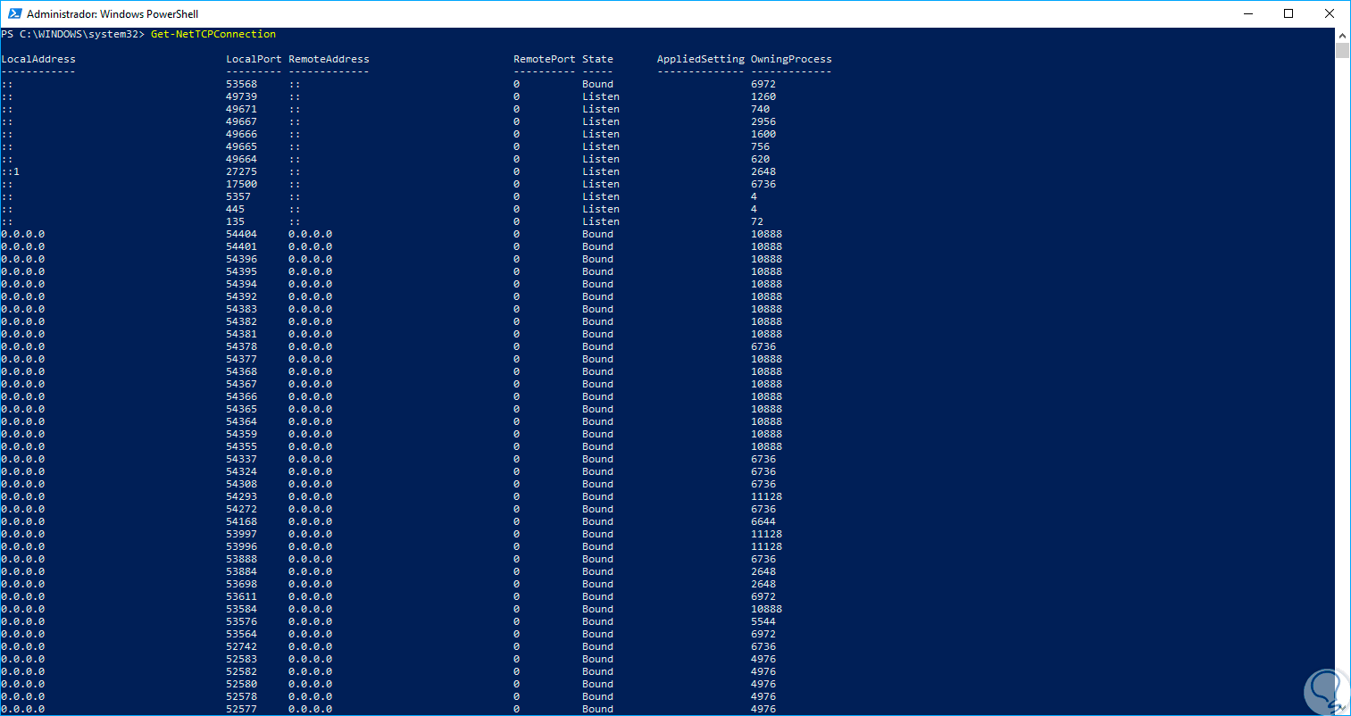Viewport: 1351px width, 716px height.
Task: Click the Bound state in port 53568's row
Action: [597, 84]
